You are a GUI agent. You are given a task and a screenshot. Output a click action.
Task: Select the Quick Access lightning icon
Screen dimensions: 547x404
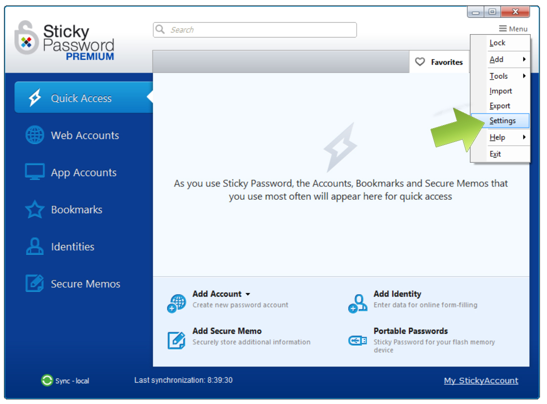pyautogui.click(x=35, y=97)
